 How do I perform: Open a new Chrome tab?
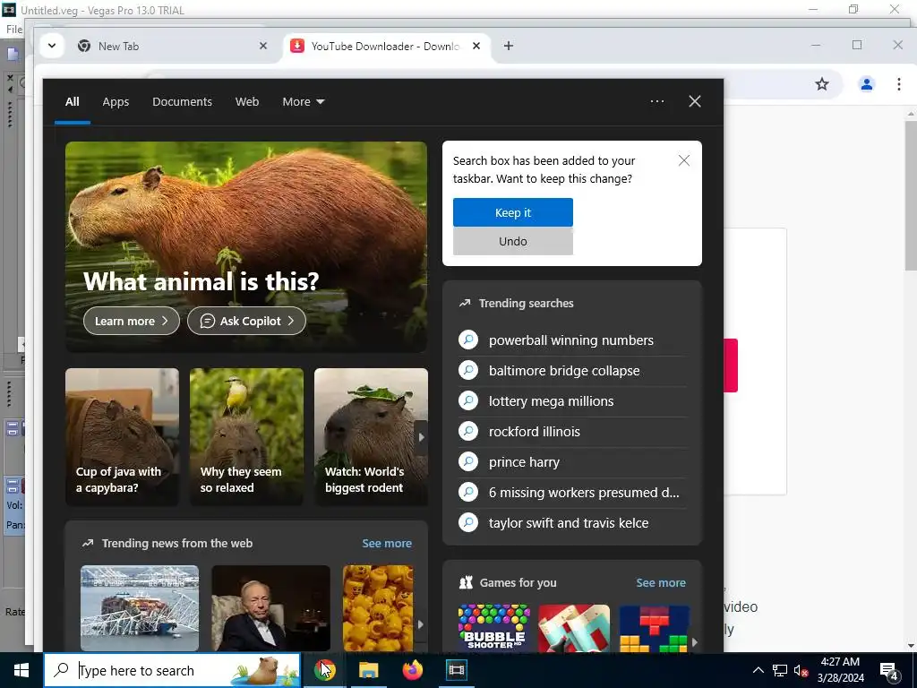(x=509, y=46)
